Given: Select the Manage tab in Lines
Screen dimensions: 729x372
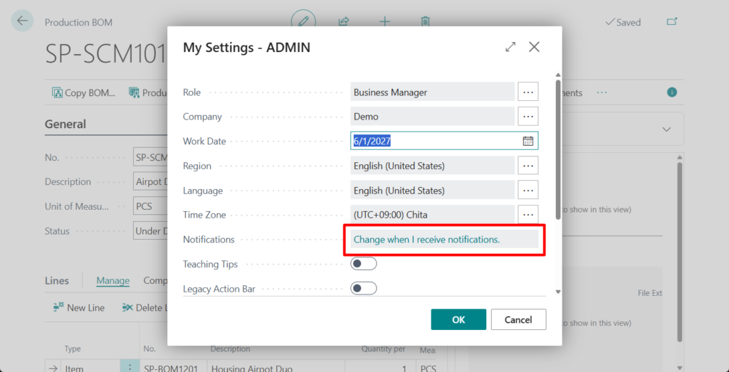Looking at the screenshot, I should 112,281.
